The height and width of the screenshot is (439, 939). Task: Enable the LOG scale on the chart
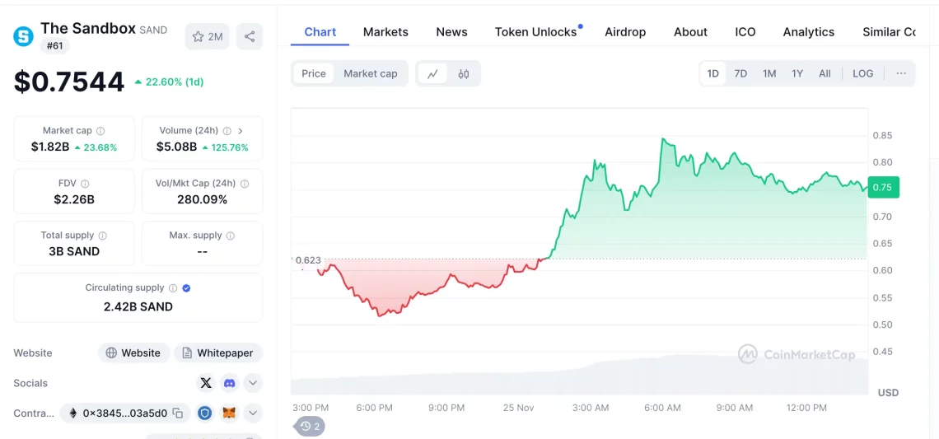pyautogui.click(x=862, y=73)
